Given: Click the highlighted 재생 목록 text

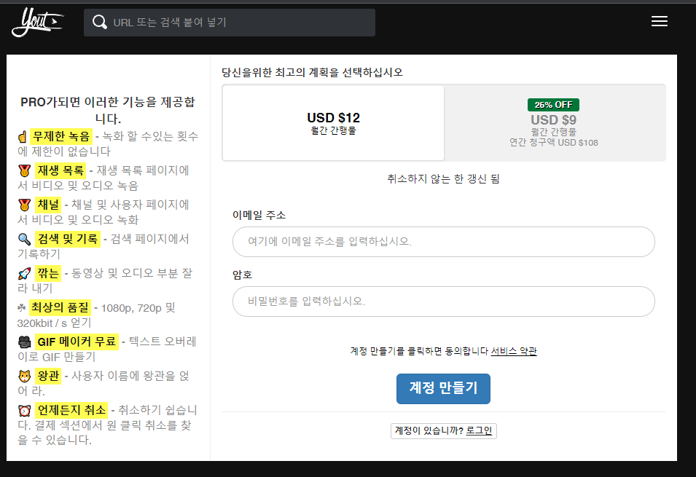Looking at the screenshot, I should 60,170.
